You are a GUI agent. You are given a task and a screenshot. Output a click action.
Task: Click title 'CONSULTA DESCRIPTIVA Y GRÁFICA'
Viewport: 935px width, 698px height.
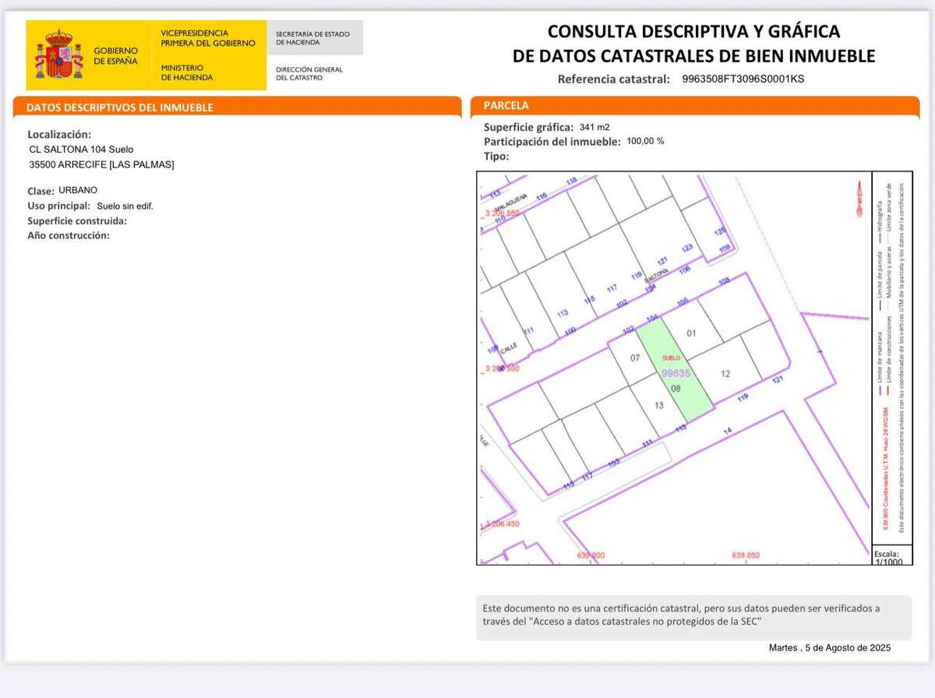[x=693, y=31]
